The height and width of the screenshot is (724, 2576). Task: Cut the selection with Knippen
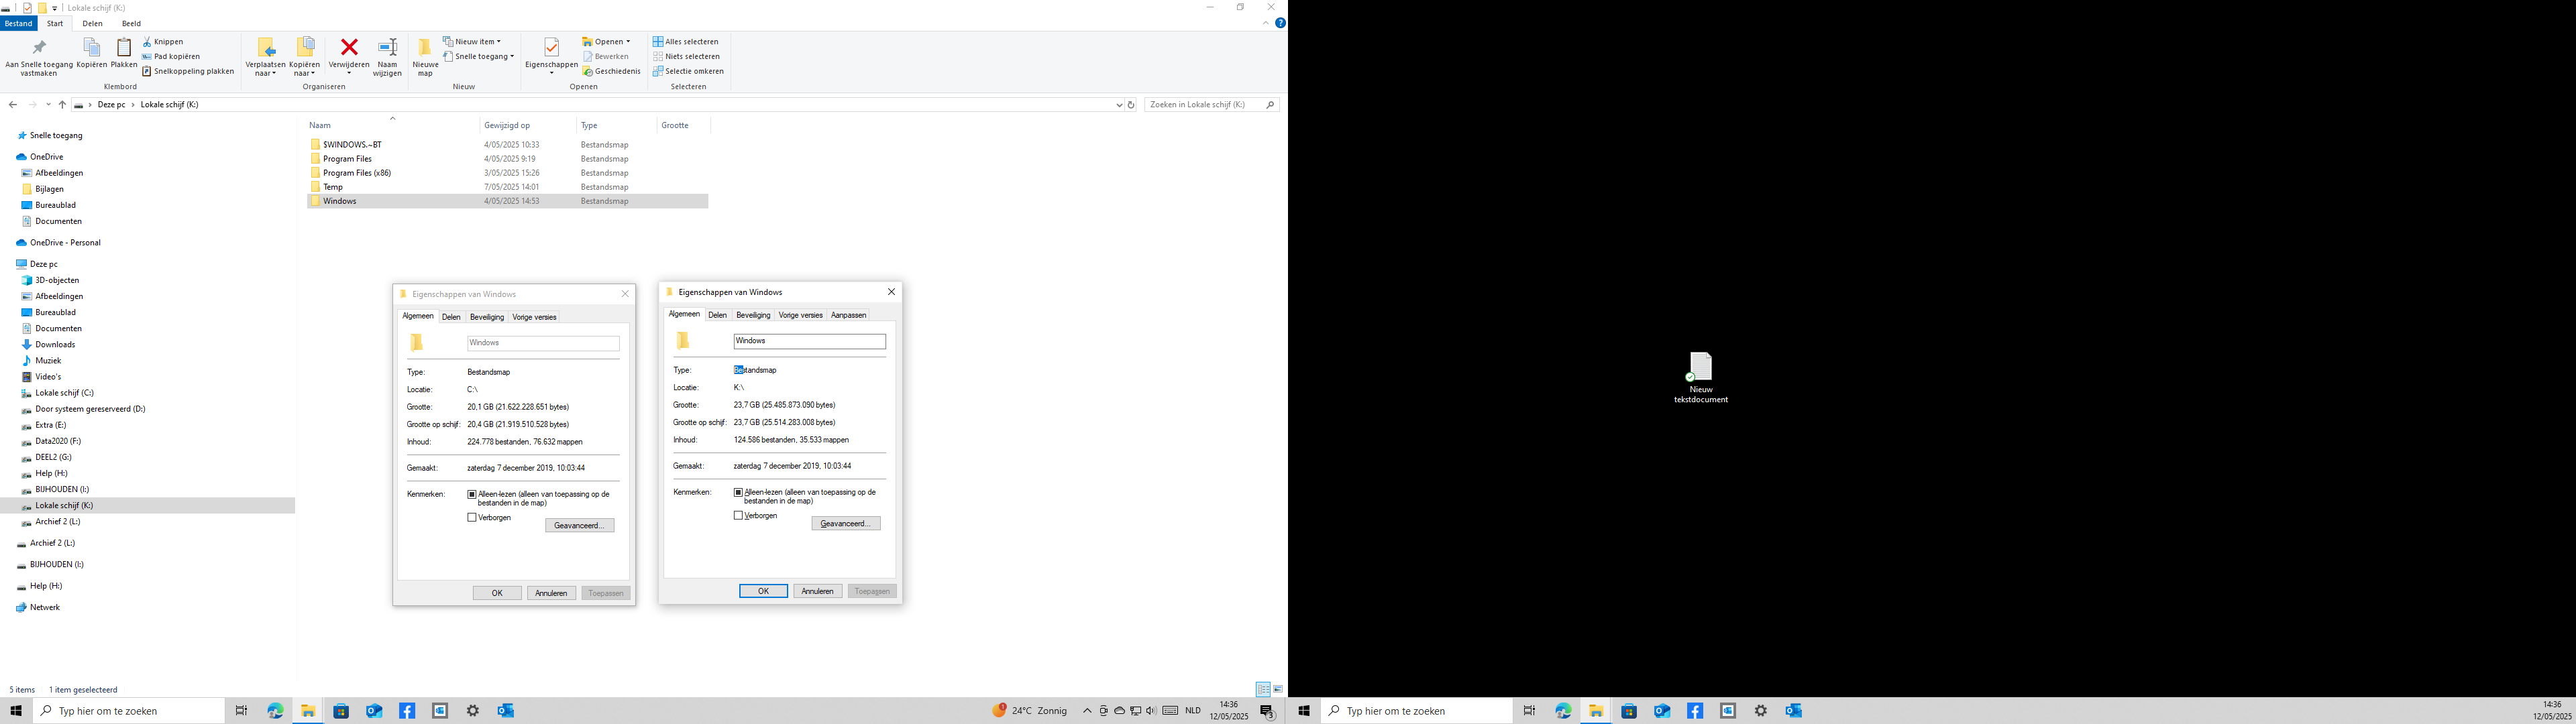coord(163,42)
